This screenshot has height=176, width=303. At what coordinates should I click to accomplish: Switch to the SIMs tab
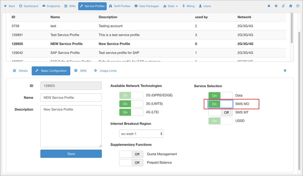click(x=70, y=6)
